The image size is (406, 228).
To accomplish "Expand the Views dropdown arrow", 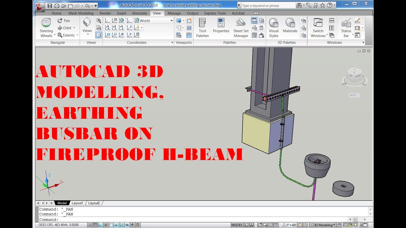I will tap(87, 34).
